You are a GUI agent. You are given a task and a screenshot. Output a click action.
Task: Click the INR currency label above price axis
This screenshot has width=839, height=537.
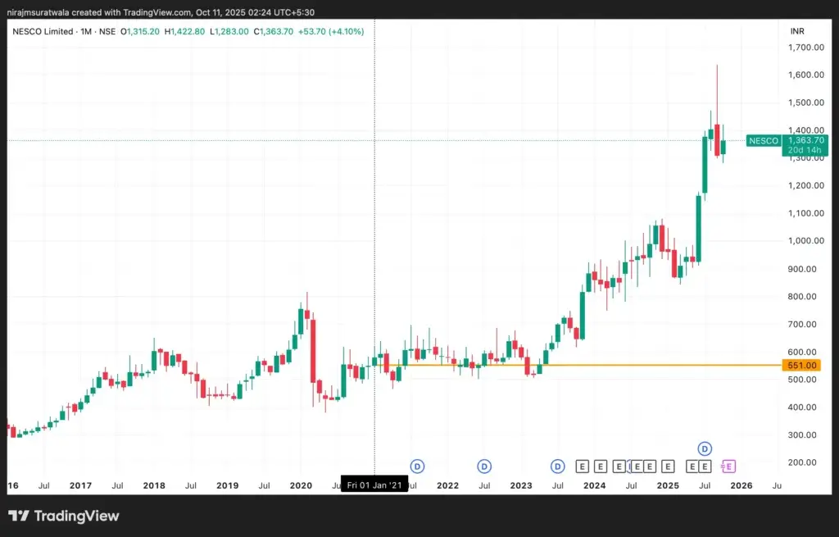(x=796, y=31)
